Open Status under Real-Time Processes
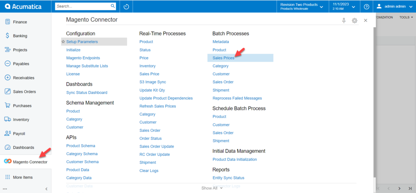 coord(145,50)
